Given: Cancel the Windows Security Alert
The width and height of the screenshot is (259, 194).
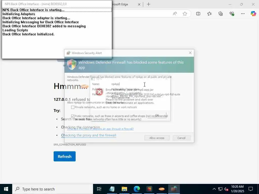Looking at the screenshot, I should 182,138.
